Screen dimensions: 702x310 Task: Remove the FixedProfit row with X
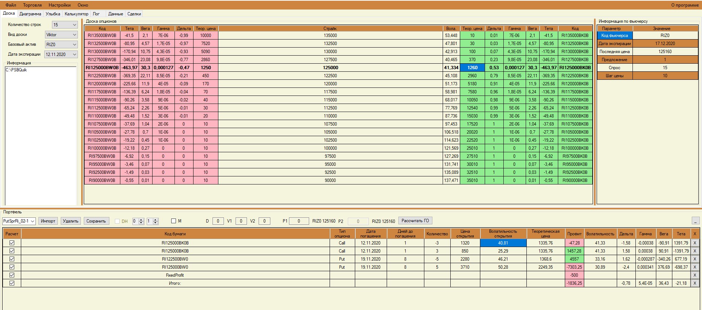tap(695, 275)
